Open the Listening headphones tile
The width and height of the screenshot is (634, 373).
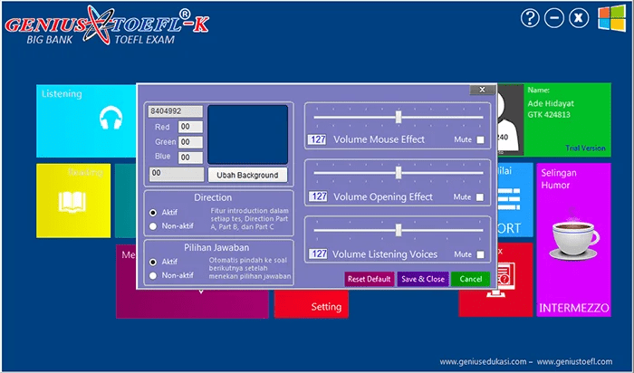pyautogui.click(x=86, y=120)
